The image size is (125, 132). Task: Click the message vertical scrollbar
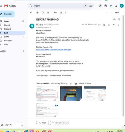point(123,66)
